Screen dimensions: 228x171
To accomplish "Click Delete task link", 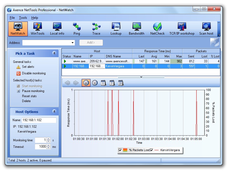I will (26, 101).
